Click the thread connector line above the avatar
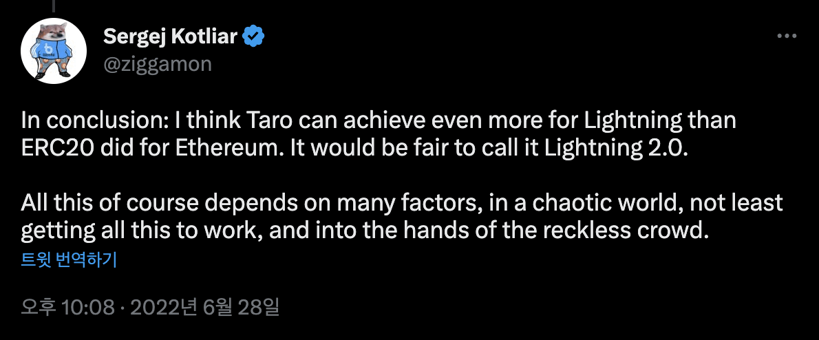The height and width of the screenshot is (340, 819). [54, 6]
